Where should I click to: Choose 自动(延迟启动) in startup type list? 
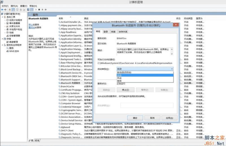coord(145,72)
